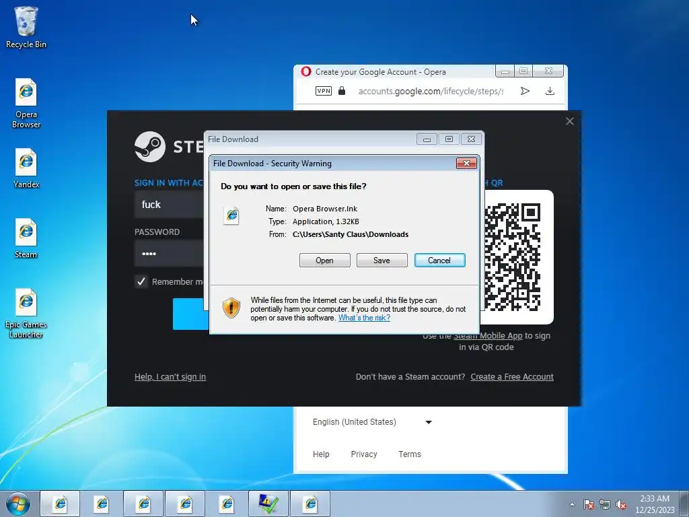
Task: Open Create a Free Account link
Action: (512, 377)
